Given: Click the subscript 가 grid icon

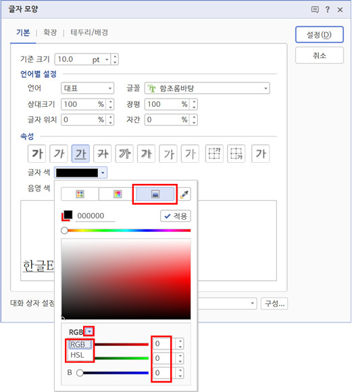Looking at the screenshot, I should [236, 153].
